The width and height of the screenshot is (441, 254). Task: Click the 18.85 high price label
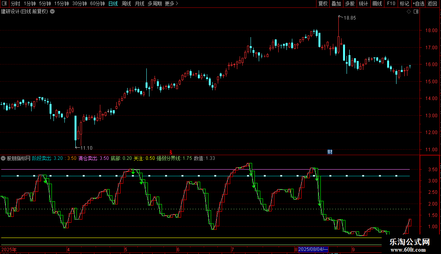[x=350, y=18]
